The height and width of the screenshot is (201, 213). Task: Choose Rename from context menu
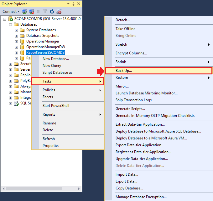click(x=68, y=123)
